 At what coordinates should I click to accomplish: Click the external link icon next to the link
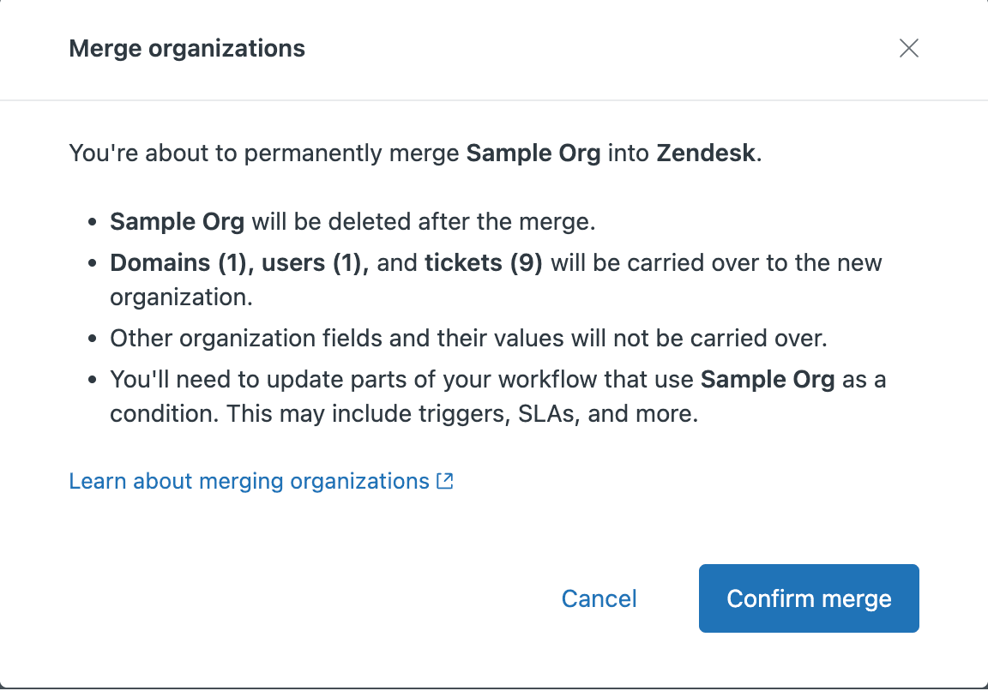click(x=445, y=481)
